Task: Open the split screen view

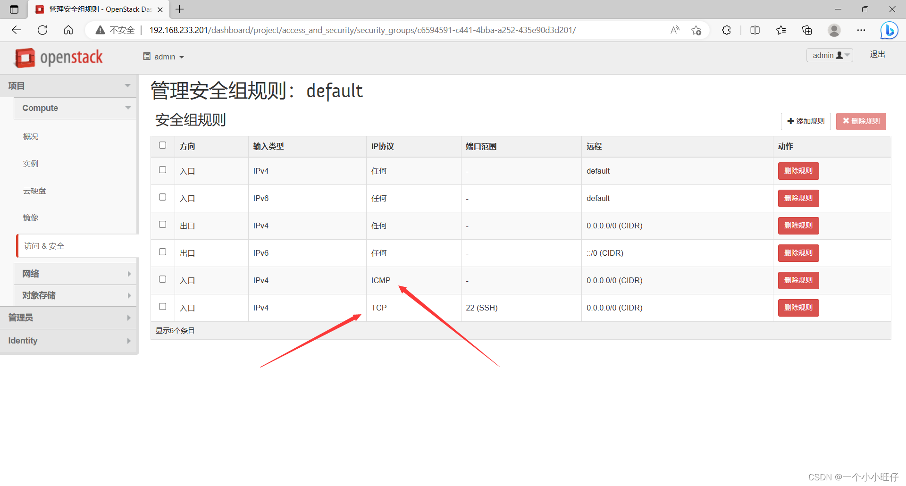Action: [x=755, y=30]
